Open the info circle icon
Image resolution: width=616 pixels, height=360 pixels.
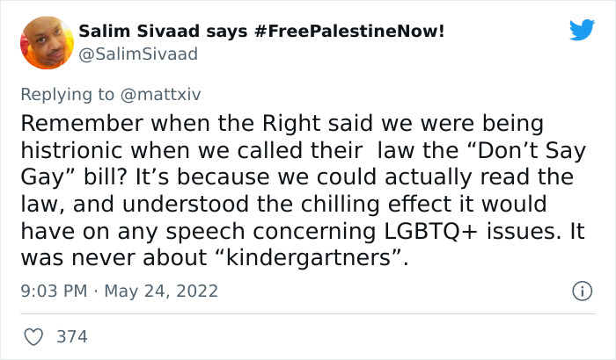click(581, 290)
